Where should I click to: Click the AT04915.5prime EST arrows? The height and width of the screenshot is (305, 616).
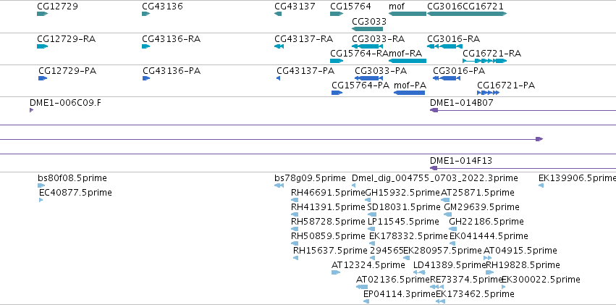click(488, 258)
